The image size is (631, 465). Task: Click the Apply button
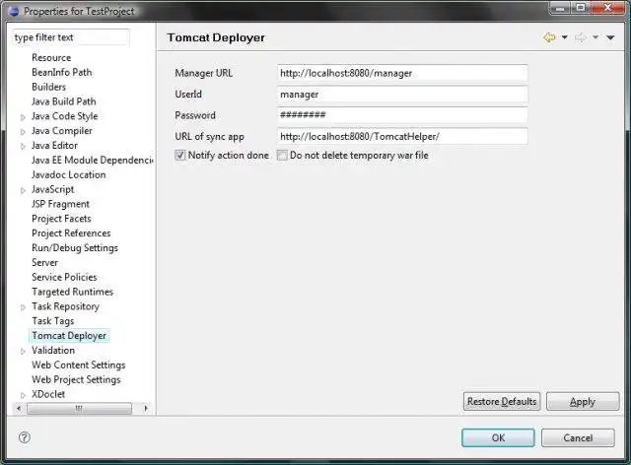click(583, 401)
